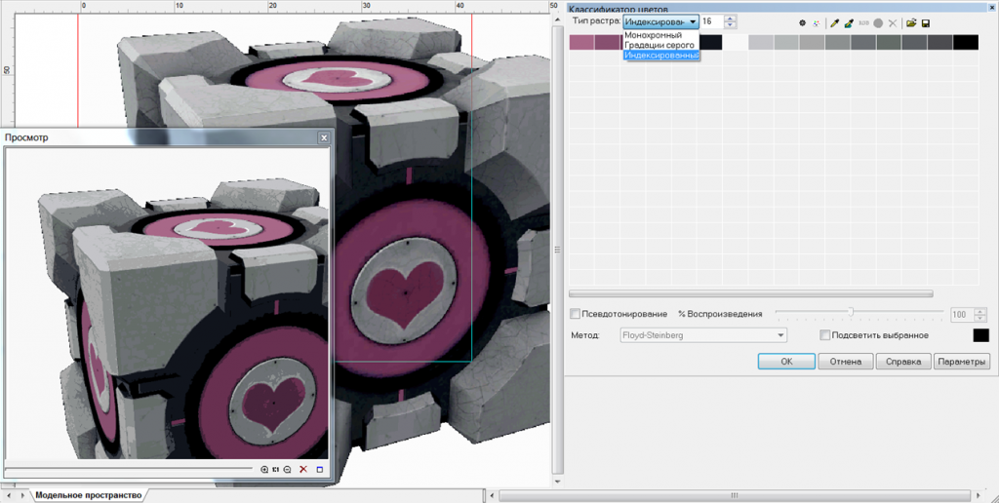Click the drawing area horizontal scrollbar thumb
The width and height of the screenshot is (999, 503).
[x=734, y=495]
